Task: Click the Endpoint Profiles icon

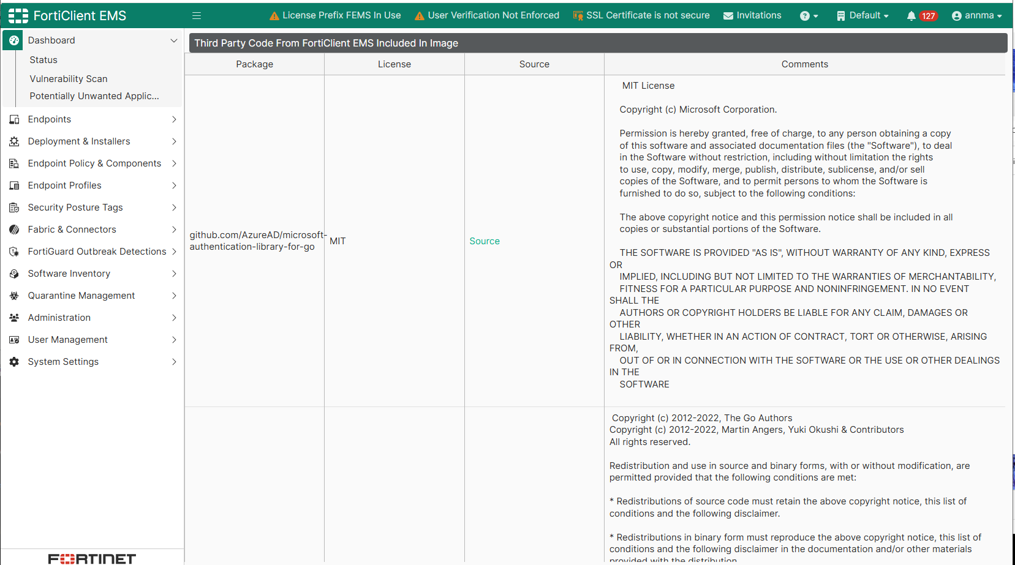Action: (x=14, y=185)
